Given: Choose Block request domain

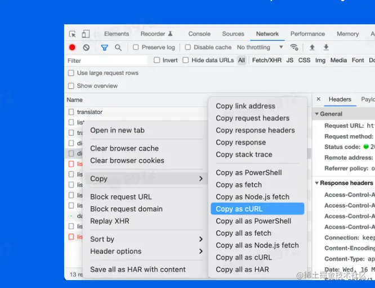Looking at the screenshot, I should point(146,209).
